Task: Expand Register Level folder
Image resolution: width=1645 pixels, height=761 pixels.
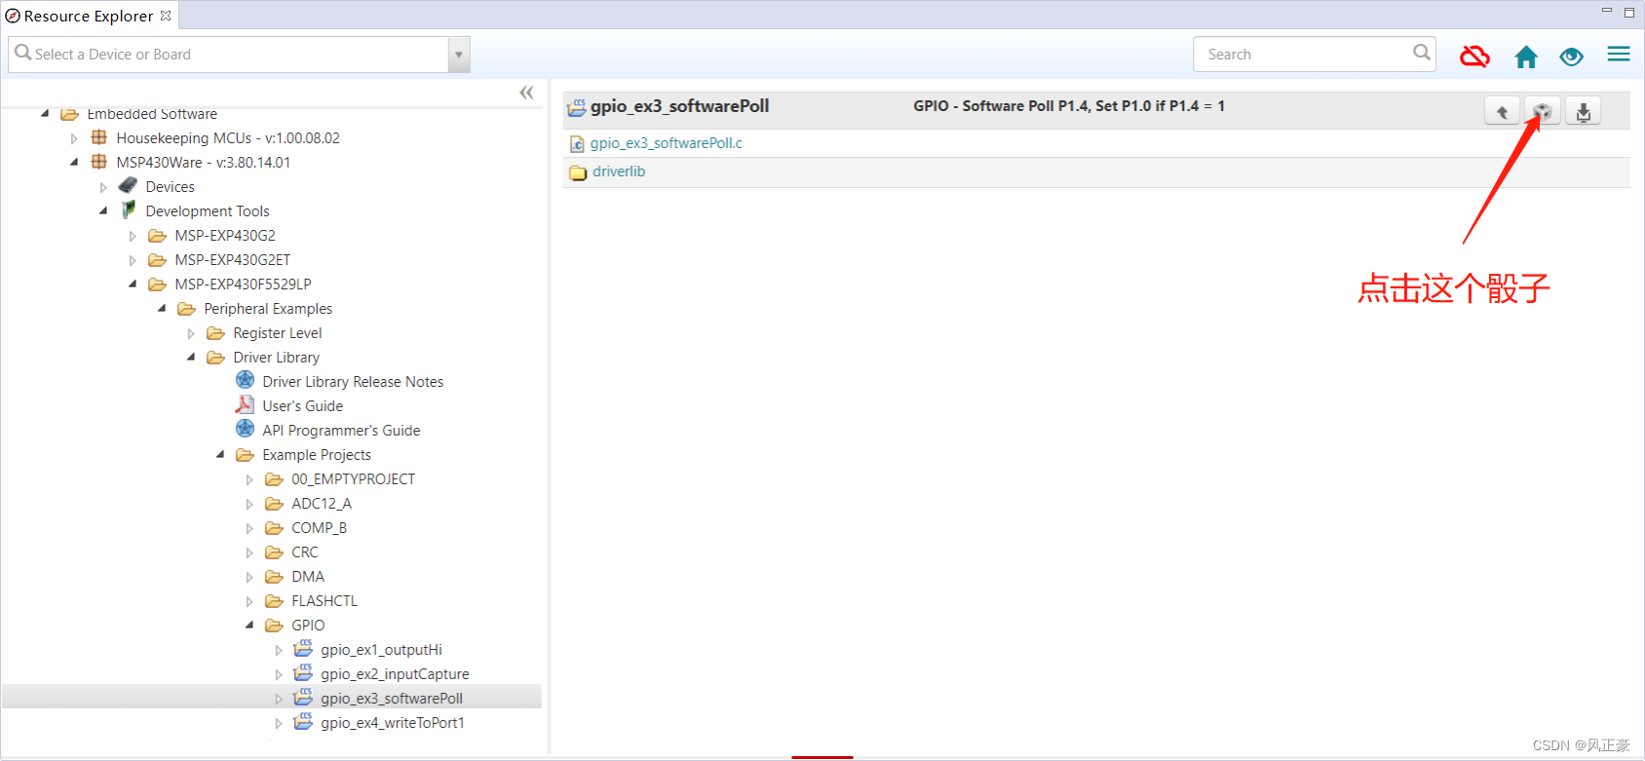Action: point(191,333)
